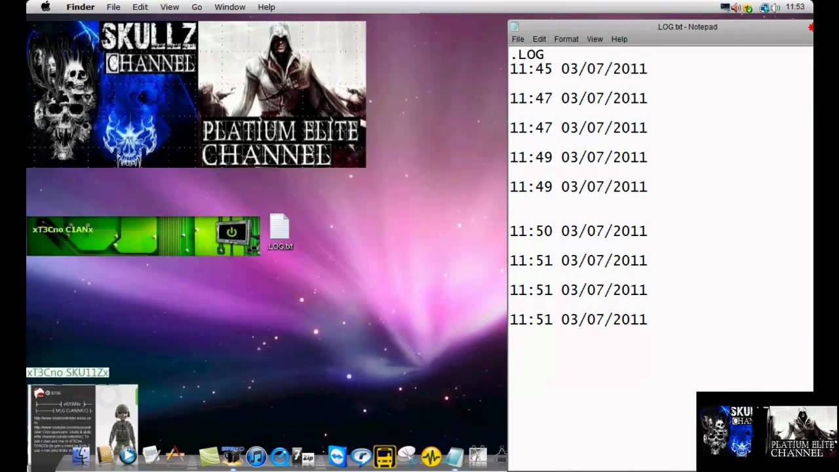Launch the blue play-button media player in the dock
Screen dimensions: 839x472
[128, 456]
